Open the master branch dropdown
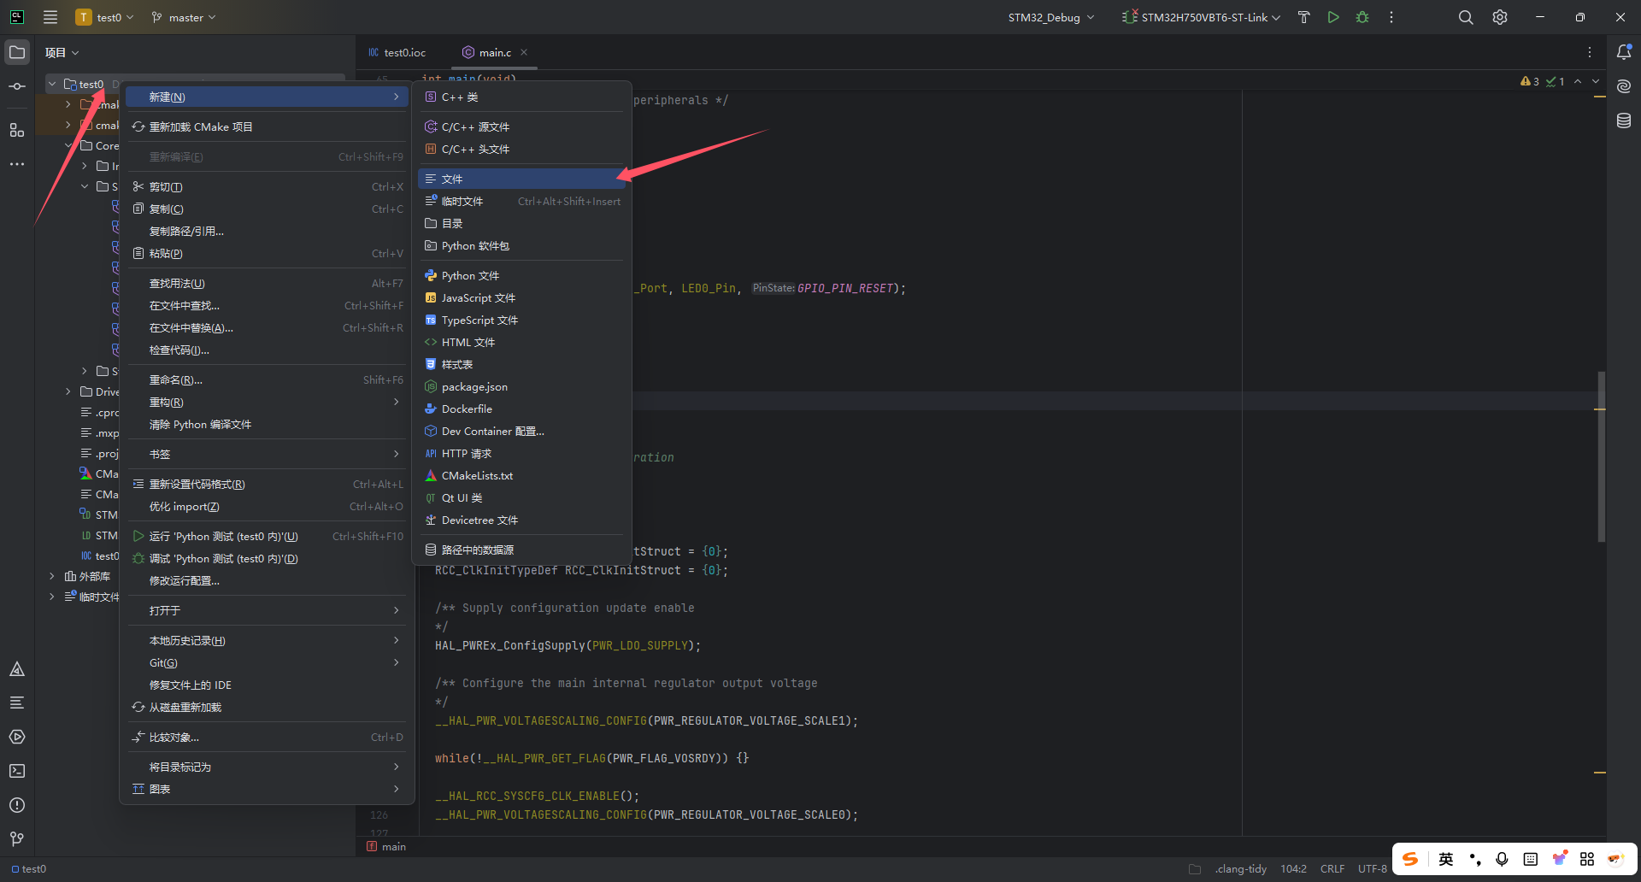This screenshot has width=1641, height=882. [x=183, y=17]
